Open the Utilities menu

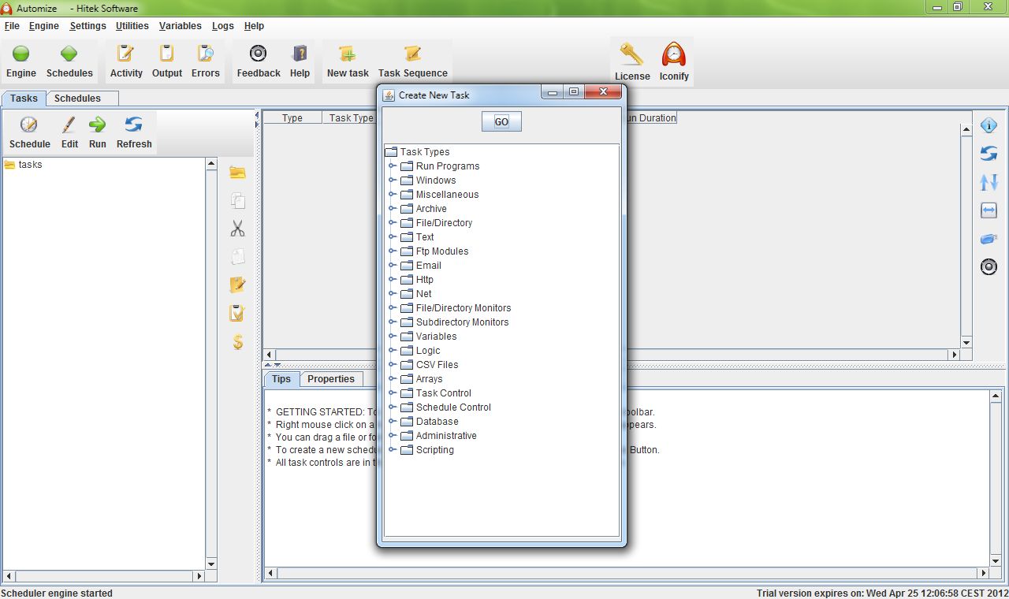coord(132,26)
